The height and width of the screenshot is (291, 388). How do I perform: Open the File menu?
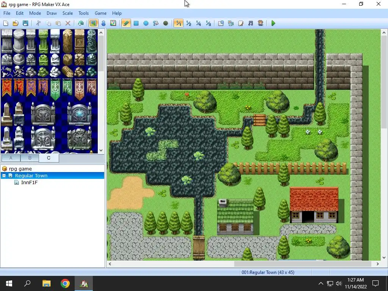point(7,13)
